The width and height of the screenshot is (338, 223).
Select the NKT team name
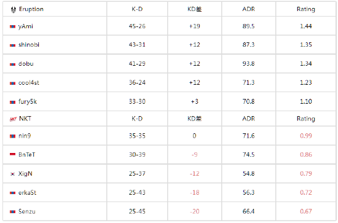25,119
